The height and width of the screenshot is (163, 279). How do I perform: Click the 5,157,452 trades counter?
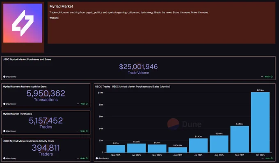click(46, 121)
